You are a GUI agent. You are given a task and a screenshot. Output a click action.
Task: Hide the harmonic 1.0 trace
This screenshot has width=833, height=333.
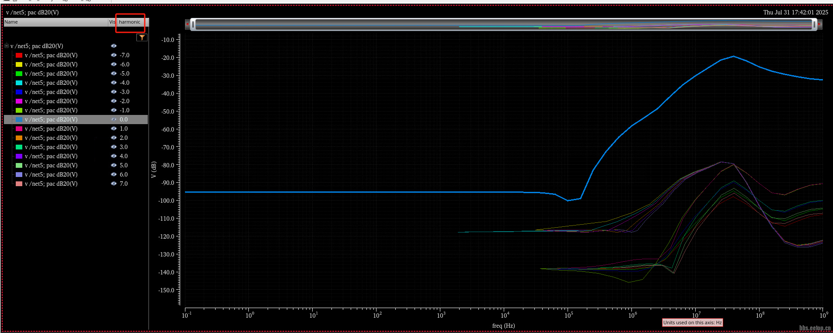click(x=114, y=128)
